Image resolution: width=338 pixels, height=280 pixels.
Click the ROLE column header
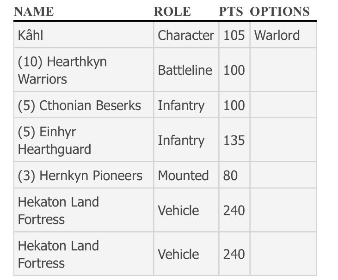(x=172, y=12)
